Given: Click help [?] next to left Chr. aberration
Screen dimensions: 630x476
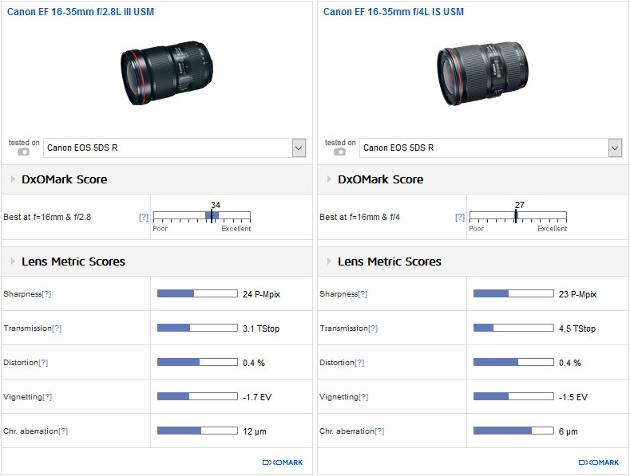Looking at the screenshot, I should (x=63, y=431).
